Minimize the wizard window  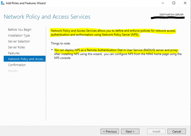coord(163,3)
